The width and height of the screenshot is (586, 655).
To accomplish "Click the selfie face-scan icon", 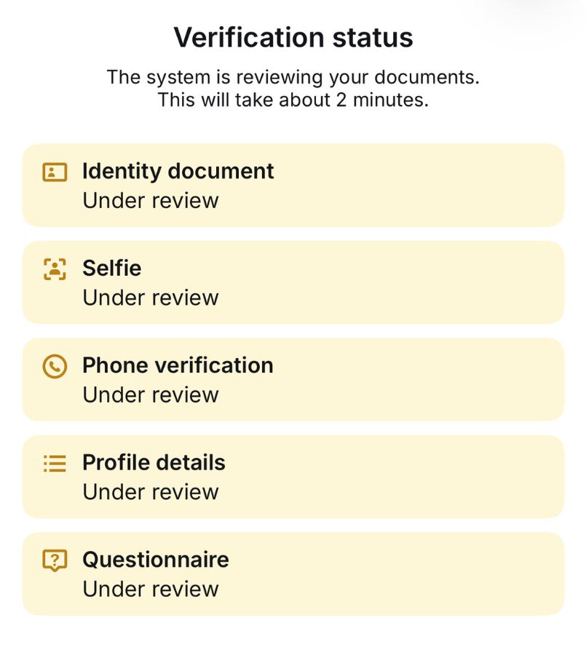I will click(55, 269).
